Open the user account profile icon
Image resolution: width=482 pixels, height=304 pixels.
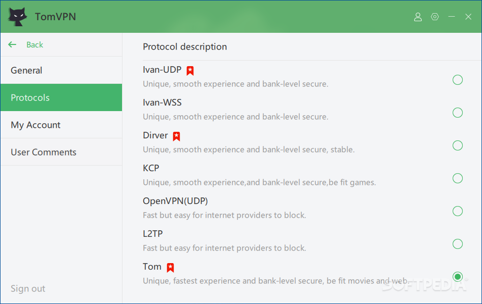click(x=418, y=17)
